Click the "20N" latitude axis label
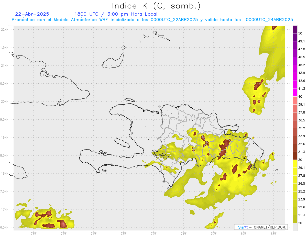Screen dimensions: 307x237 (x=4, y=102)
